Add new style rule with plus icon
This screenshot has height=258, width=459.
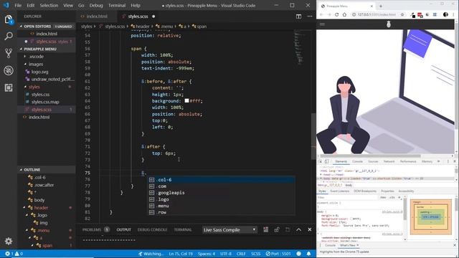(x=399, y=198)
